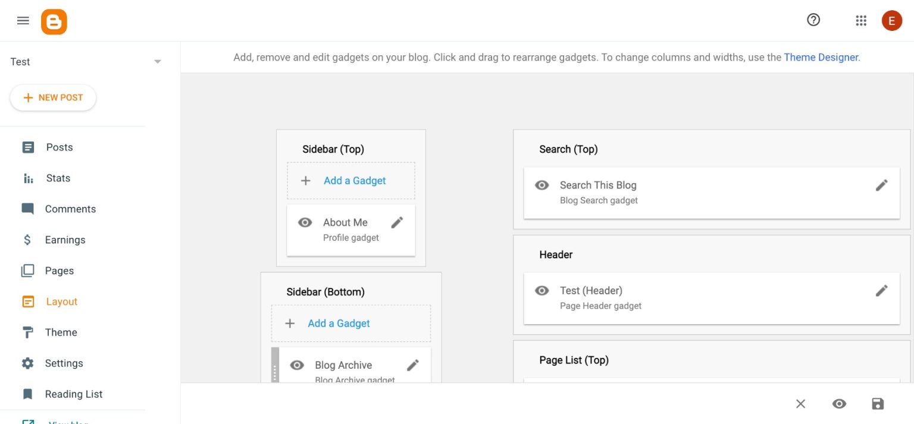Edit the Search This Blog gadget
Image resolution: width=914 pixels, height=424 pixels.
(x=881, y=185)
